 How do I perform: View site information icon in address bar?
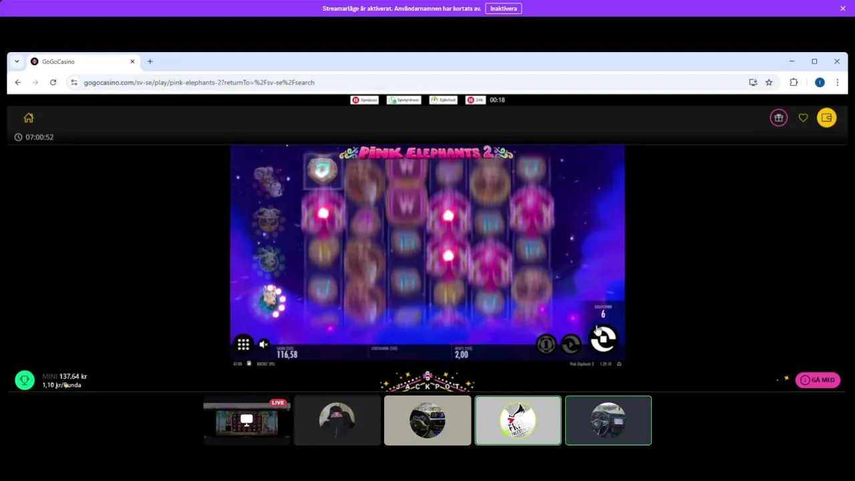click(x=74, y=82)
